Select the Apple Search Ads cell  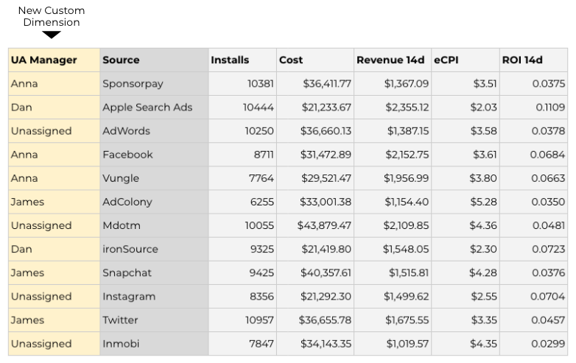click(147, 108)
